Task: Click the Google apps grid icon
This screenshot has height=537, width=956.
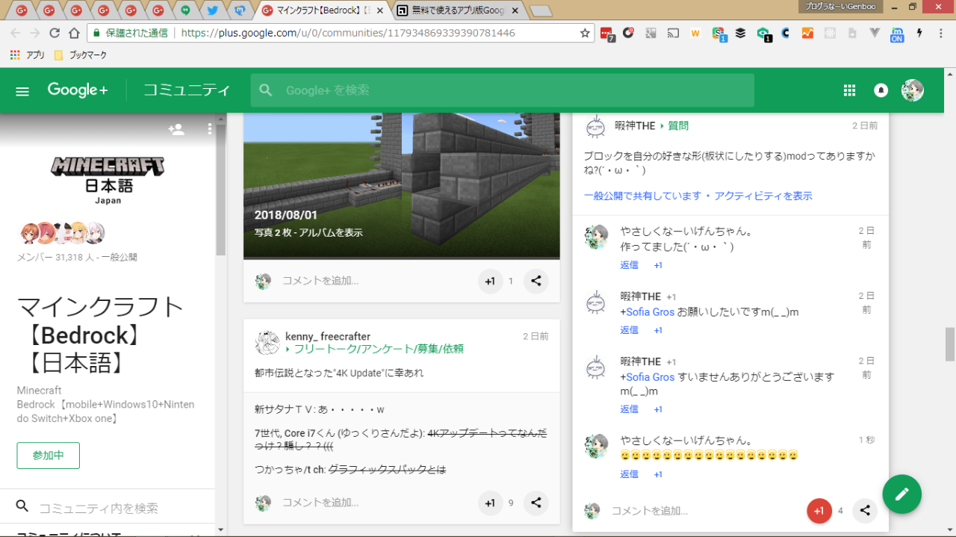Action: pos(849,90)
